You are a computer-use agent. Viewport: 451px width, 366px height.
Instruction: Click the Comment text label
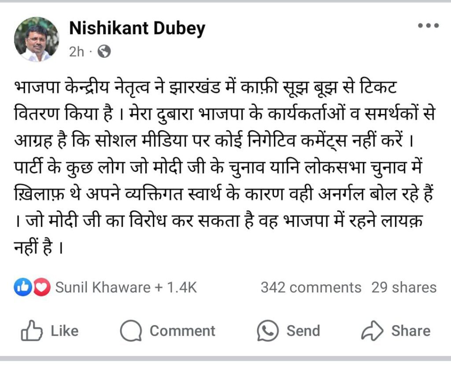pyautogui.click(x=182, y=331)
